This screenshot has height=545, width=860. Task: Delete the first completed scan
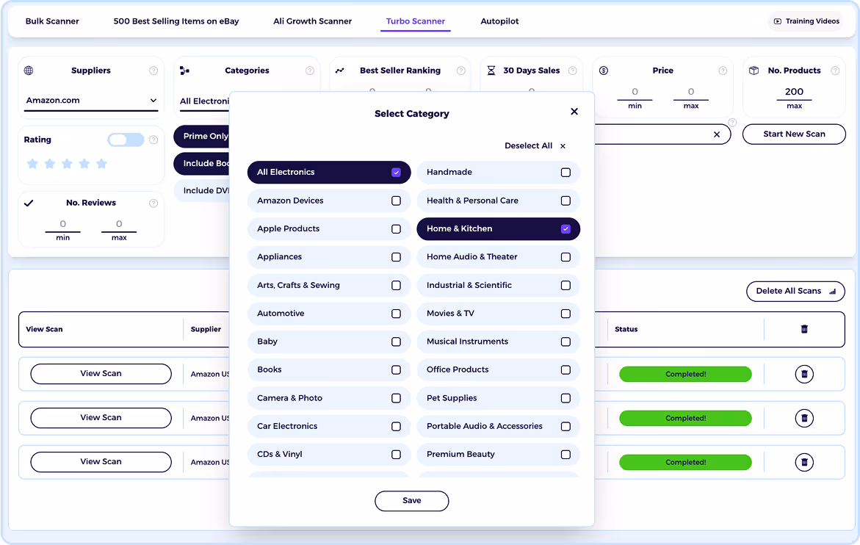[x=804, y=375]
